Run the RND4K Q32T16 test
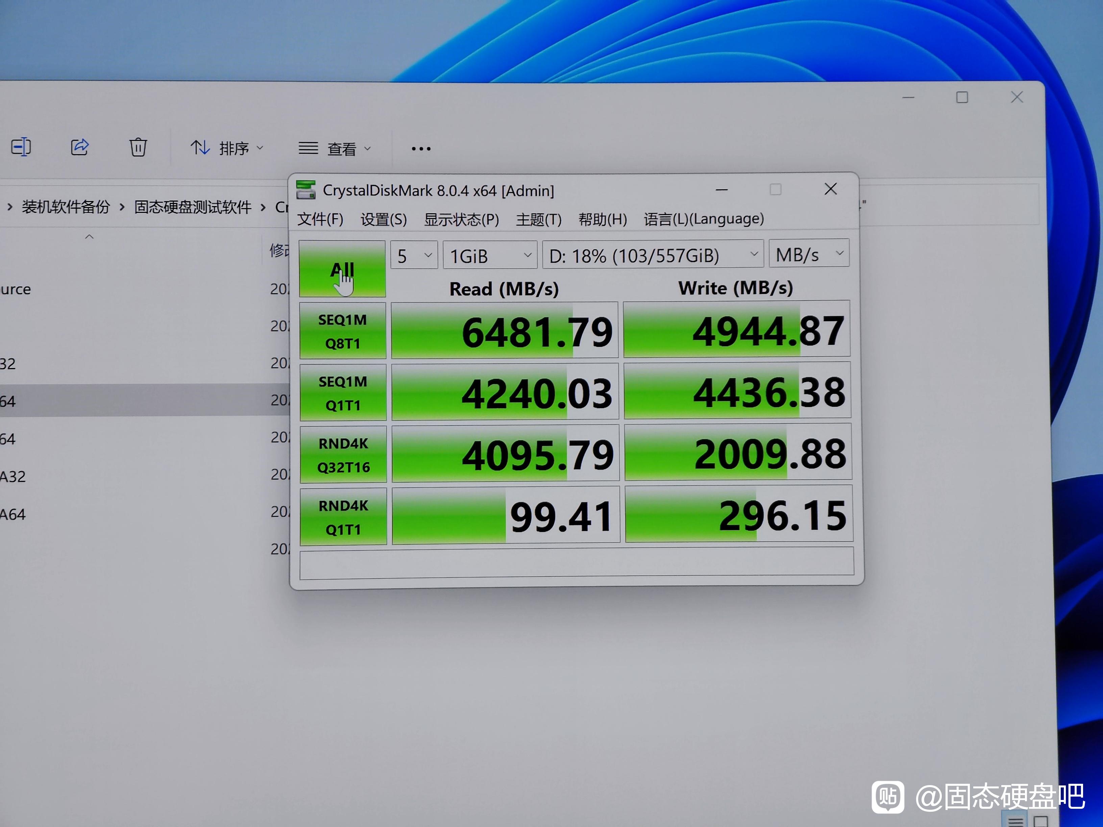The image size is (1103, 827). click(x=343, y=455)
